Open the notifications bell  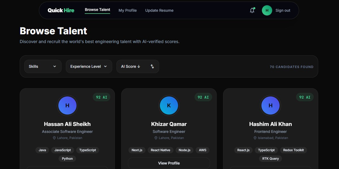coord(252,10)
